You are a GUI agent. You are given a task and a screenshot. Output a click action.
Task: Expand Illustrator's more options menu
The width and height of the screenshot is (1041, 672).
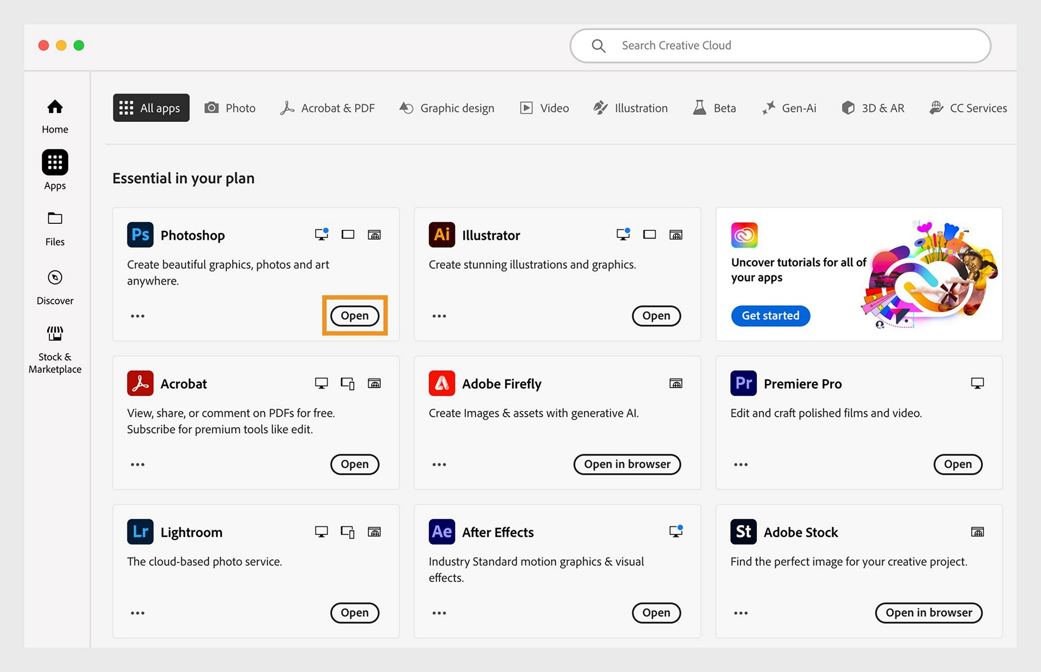(x=439, y=316)
